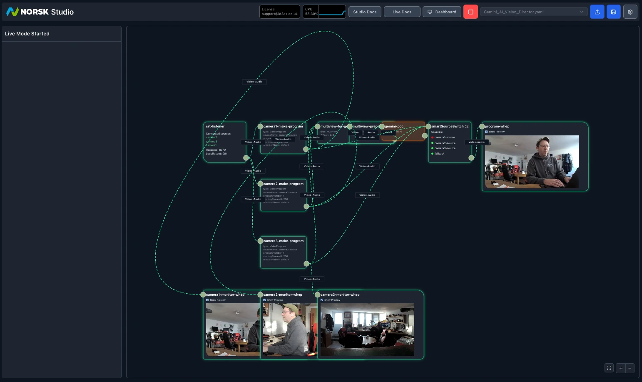The height and width of the screenshot is (382, 642).
Task: Toggle Show Preview on camera2-monitor-whep
Action: [x=264, y=300]
